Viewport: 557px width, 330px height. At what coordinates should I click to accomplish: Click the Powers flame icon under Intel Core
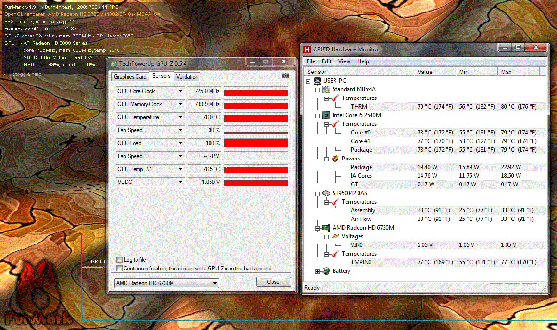(335, 159)
